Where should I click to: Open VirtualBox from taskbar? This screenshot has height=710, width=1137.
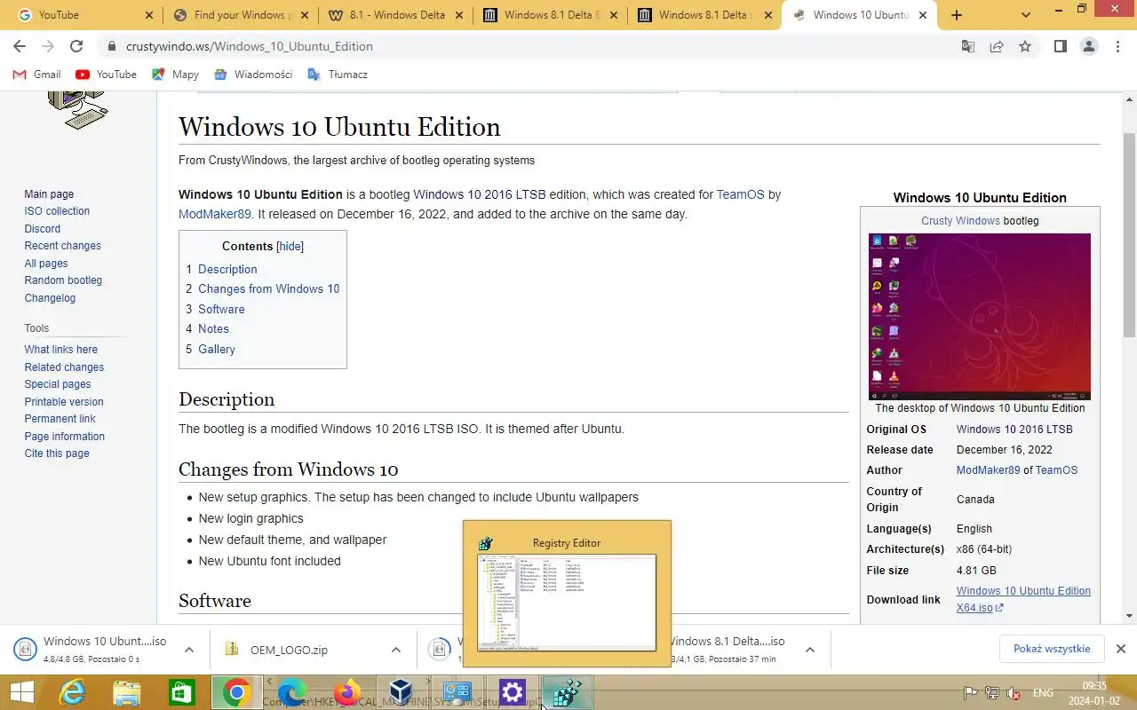402,692
